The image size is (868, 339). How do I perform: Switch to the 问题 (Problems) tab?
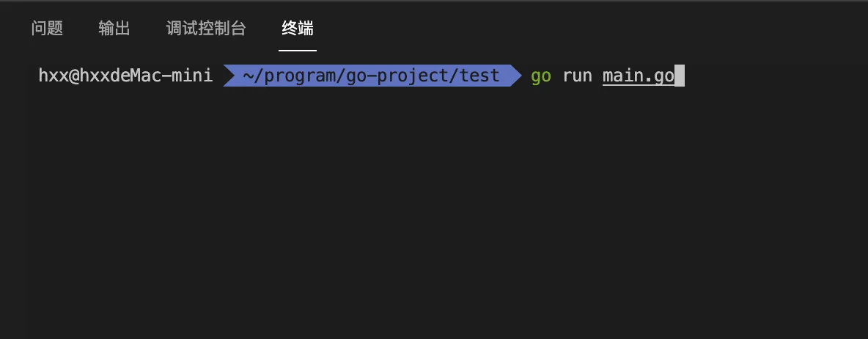(47, 28)
